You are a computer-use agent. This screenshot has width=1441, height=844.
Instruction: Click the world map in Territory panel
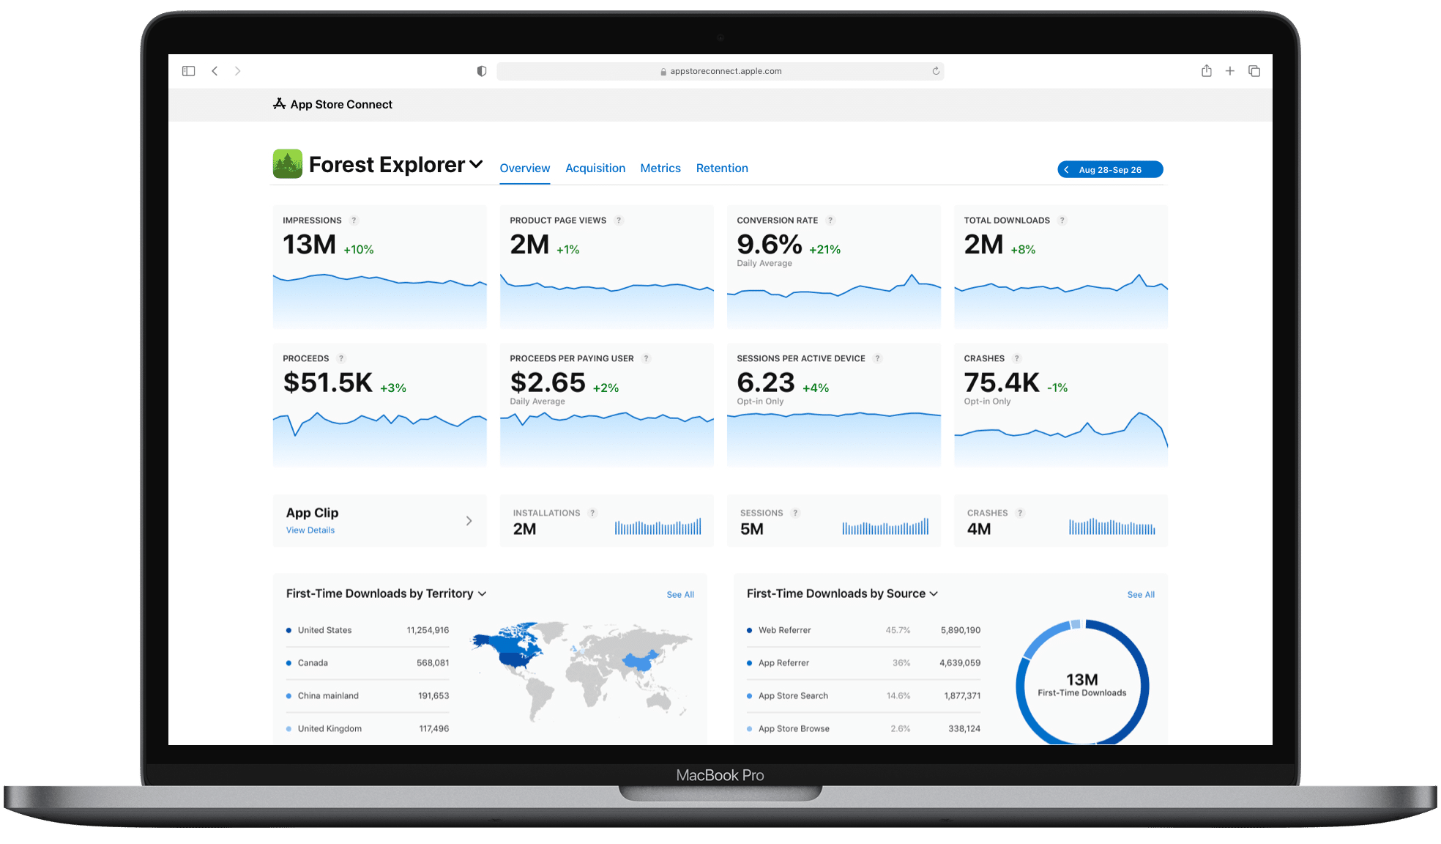click(x=581, y=672)
